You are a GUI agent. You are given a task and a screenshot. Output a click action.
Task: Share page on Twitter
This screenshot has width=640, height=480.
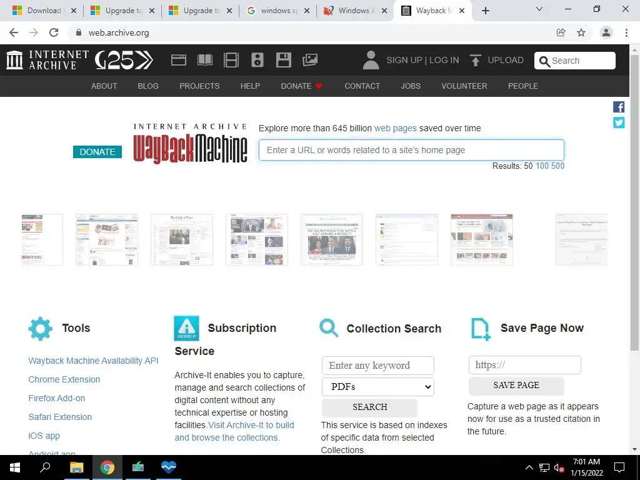click(618, 122)
